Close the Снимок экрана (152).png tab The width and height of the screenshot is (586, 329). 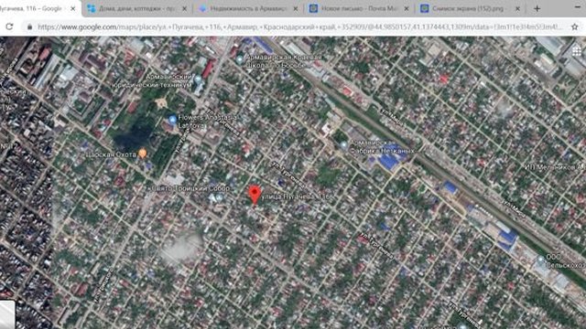coord(517,8)
